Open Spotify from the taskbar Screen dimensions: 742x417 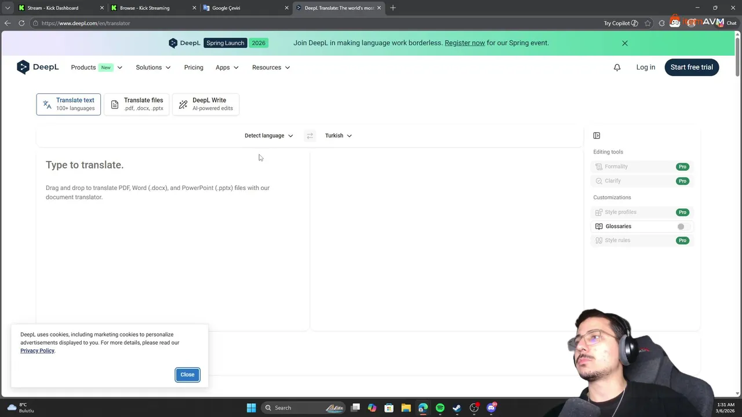[x=440, y=408]
